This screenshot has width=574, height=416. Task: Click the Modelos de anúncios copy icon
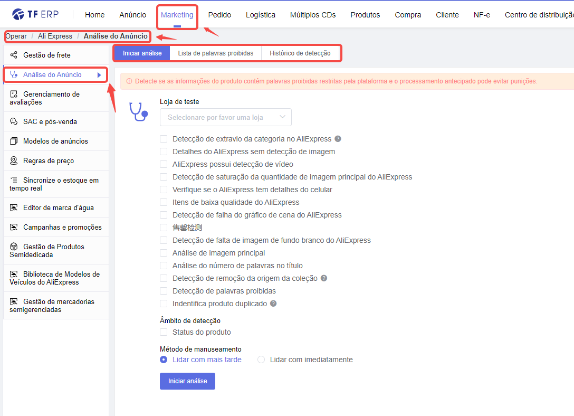click(x=14, y=141)
